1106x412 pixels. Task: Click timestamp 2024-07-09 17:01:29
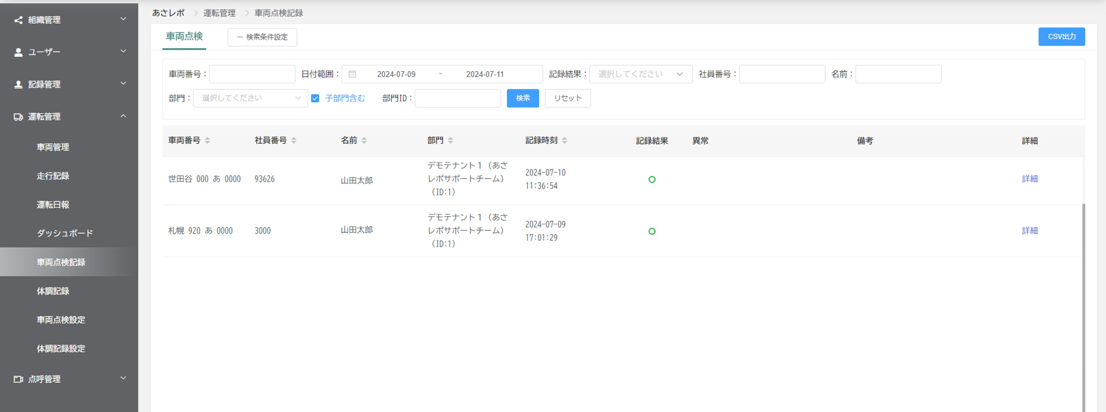545,231
